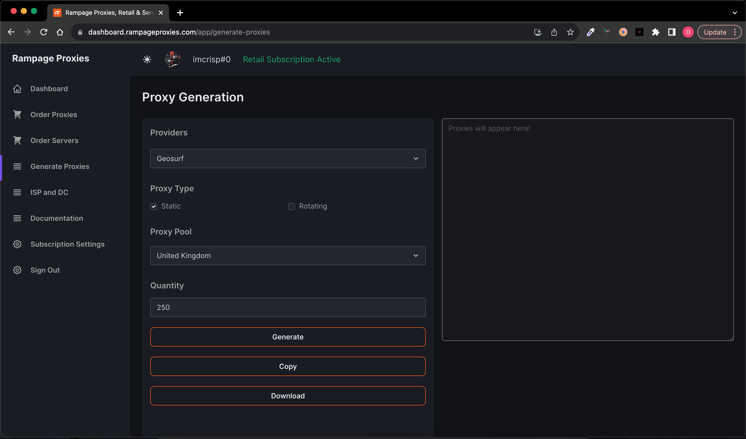Click the Rampage Proxies logo text

51,58
